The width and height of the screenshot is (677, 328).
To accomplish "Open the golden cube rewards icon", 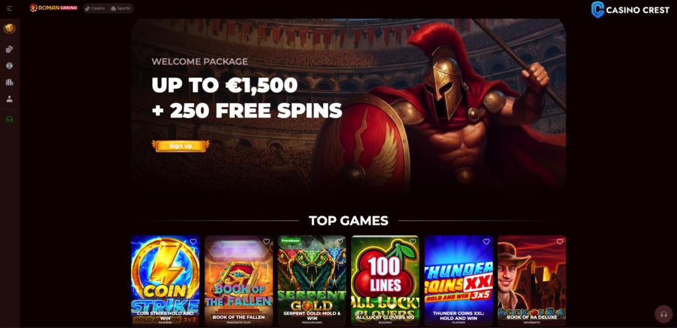I will pos(9,28).
